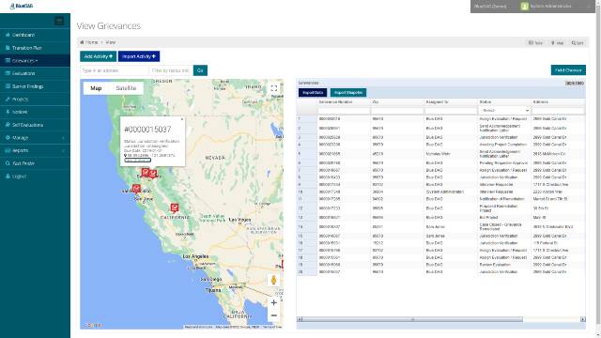Click the grid's scroll-right arrow
Viewport: 601px width, 338px height.
point(582,319)
